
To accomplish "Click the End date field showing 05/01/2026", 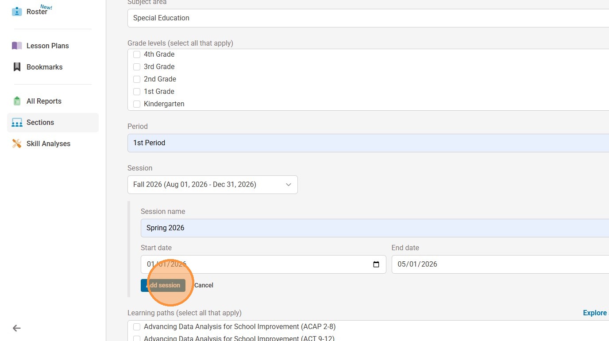I will (x=500, y=264).
